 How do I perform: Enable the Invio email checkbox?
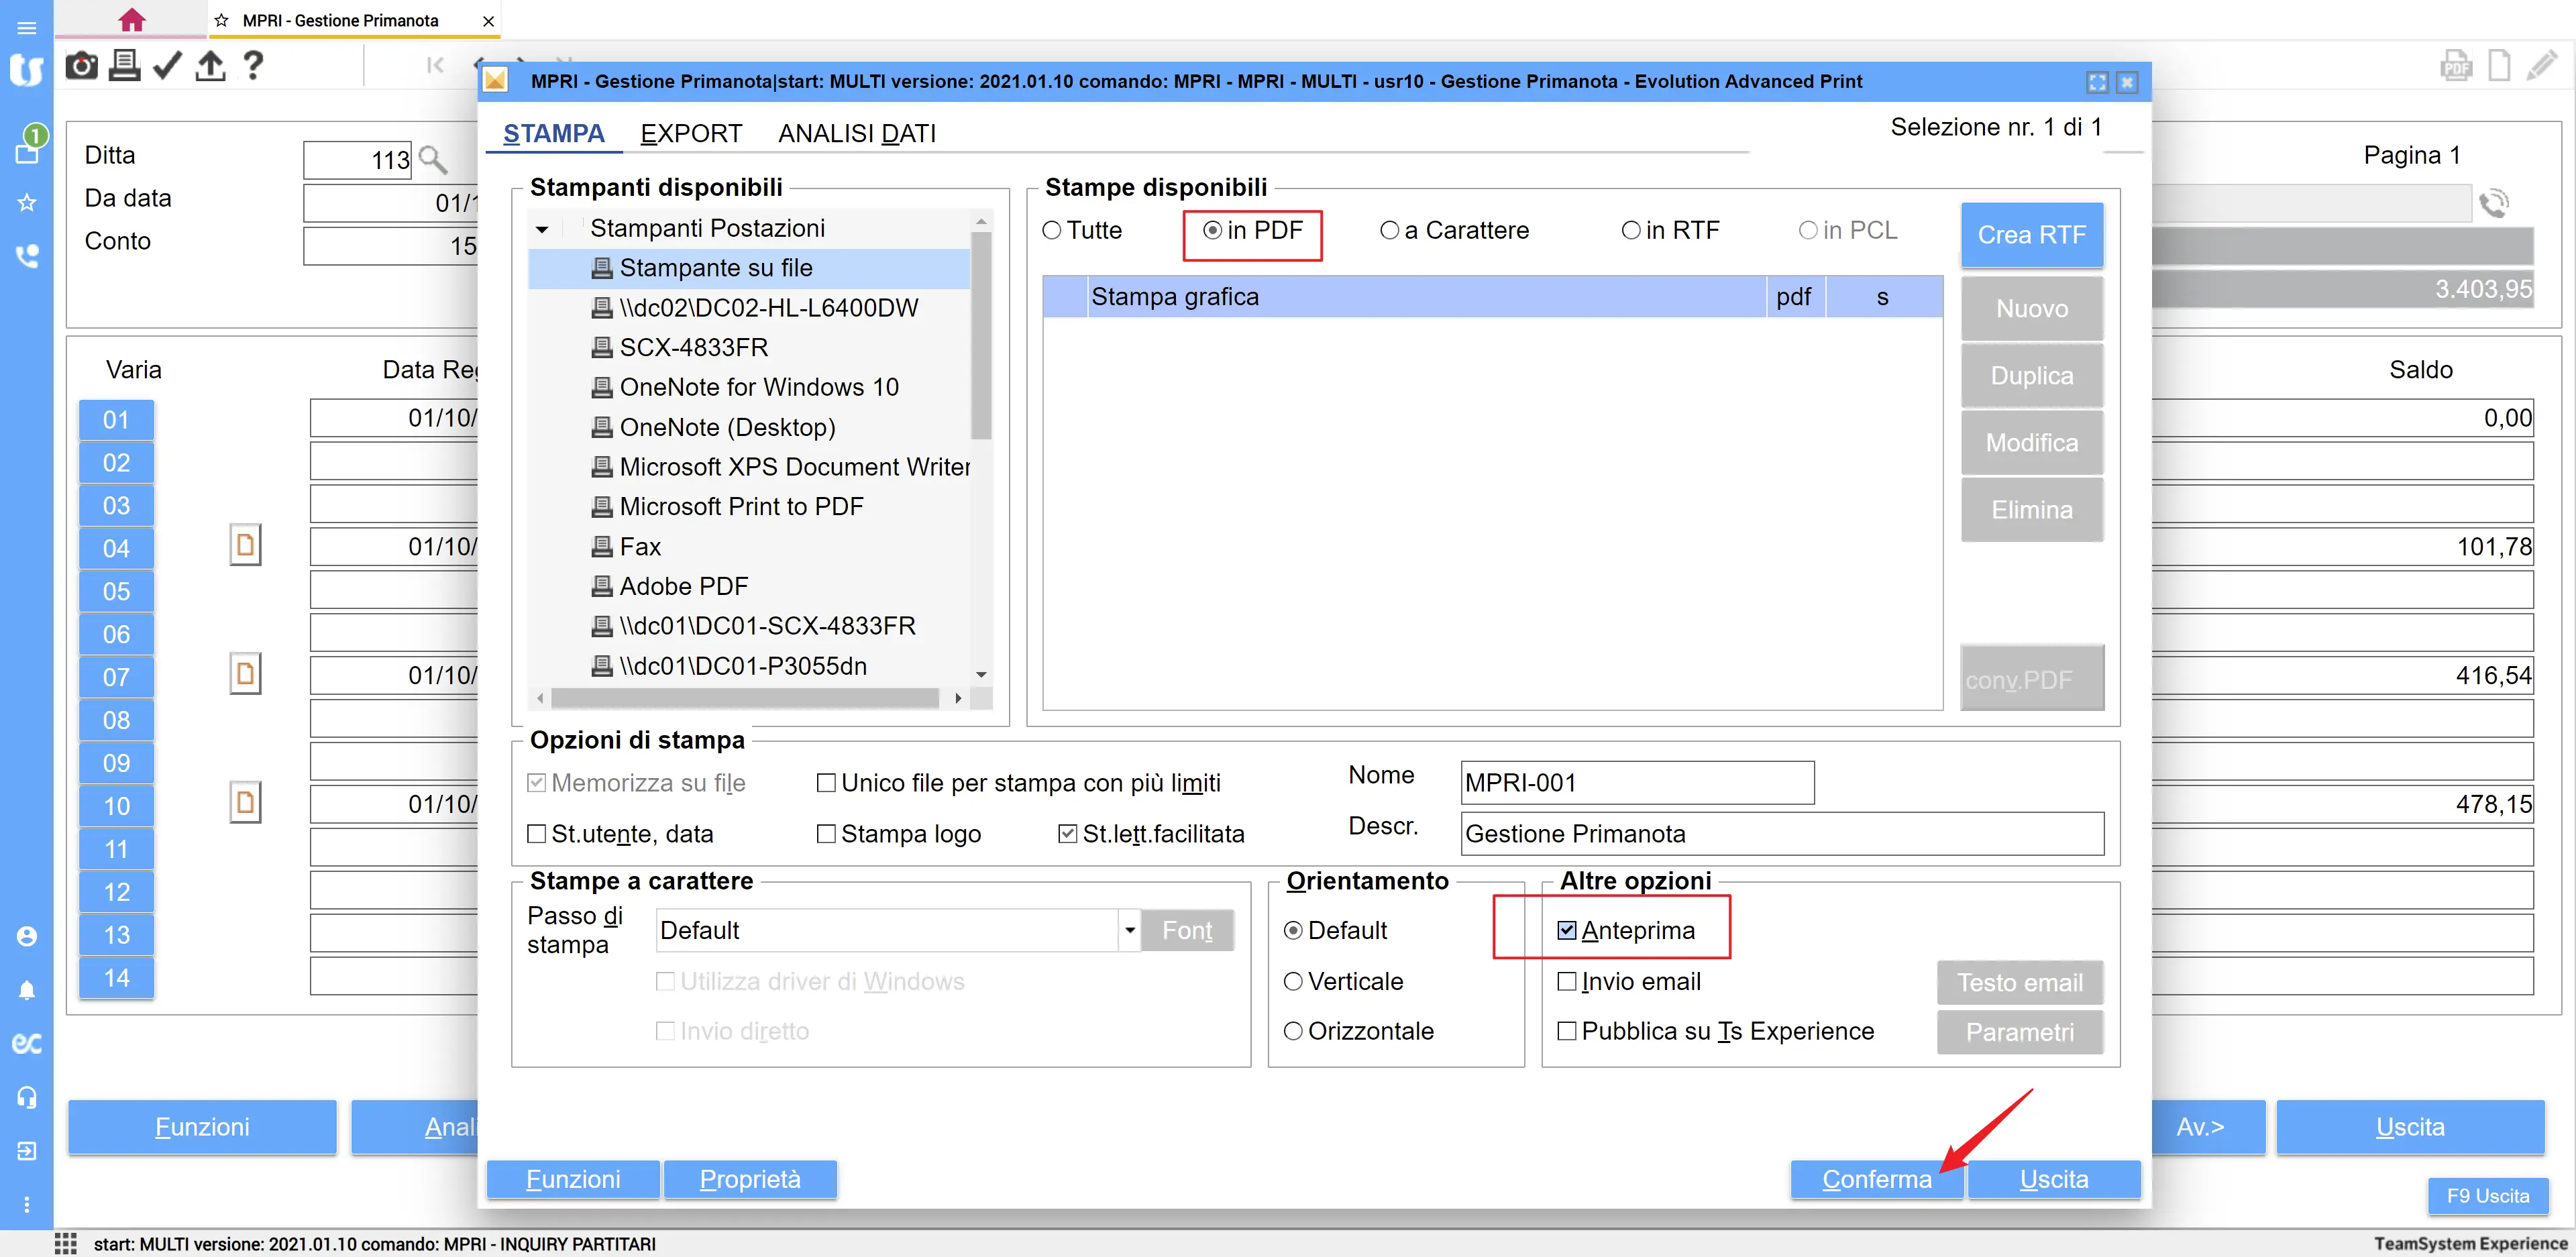(1567, 982)
